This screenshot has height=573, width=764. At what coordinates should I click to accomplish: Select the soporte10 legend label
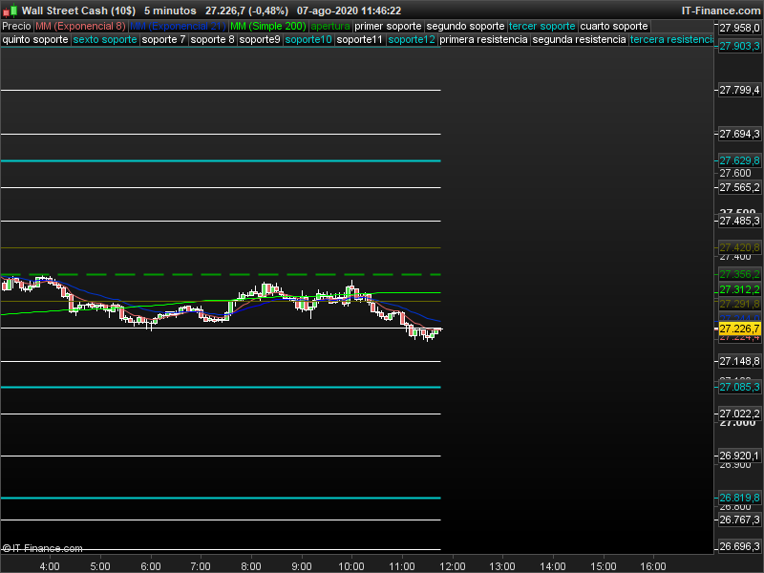click(309, 40)
